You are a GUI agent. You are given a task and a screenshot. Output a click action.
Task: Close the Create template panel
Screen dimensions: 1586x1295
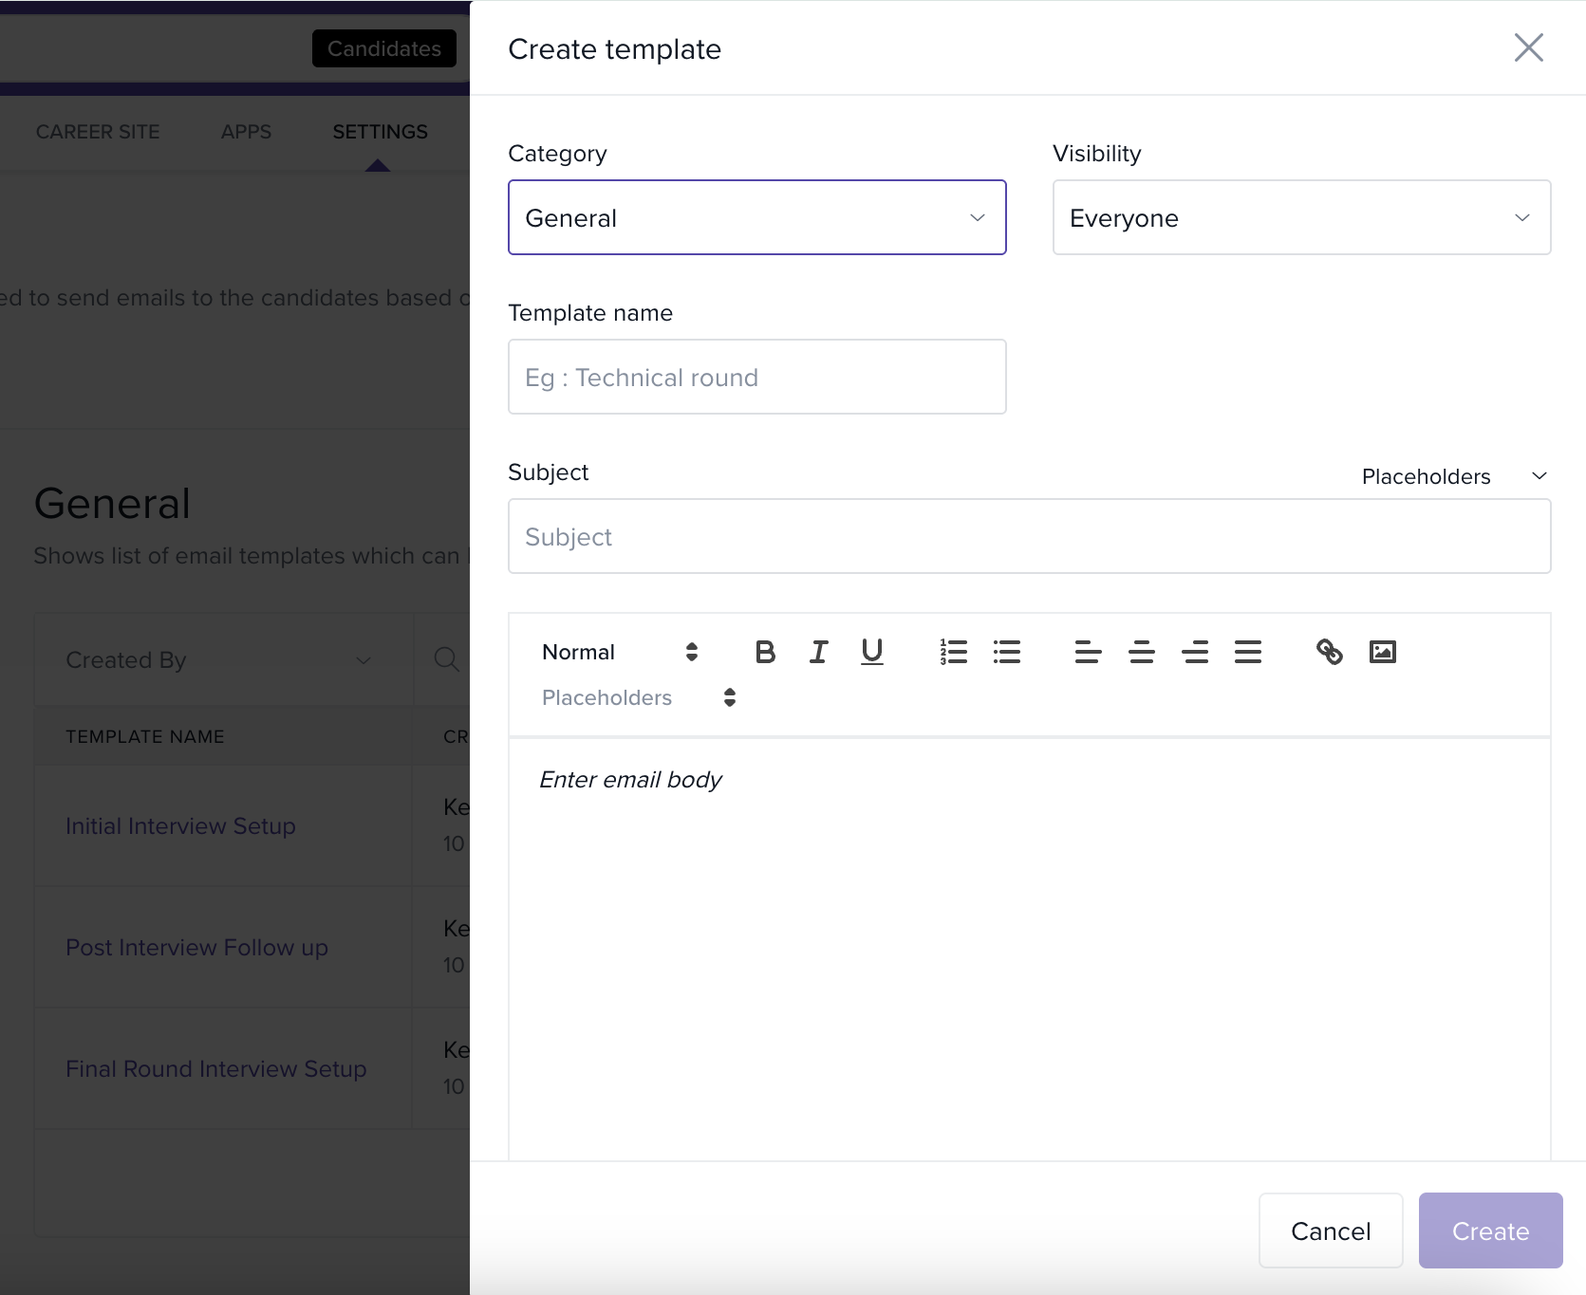pyautogui.click(x=1528, y=47)
